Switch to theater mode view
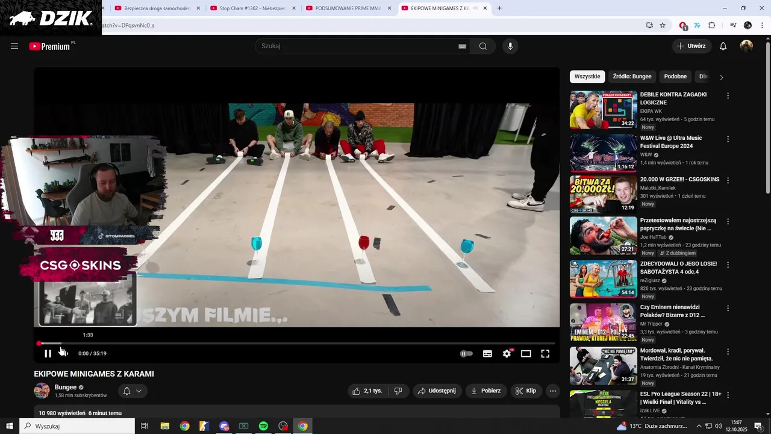The height and width of the screenshot is (434, 771). 526,354
